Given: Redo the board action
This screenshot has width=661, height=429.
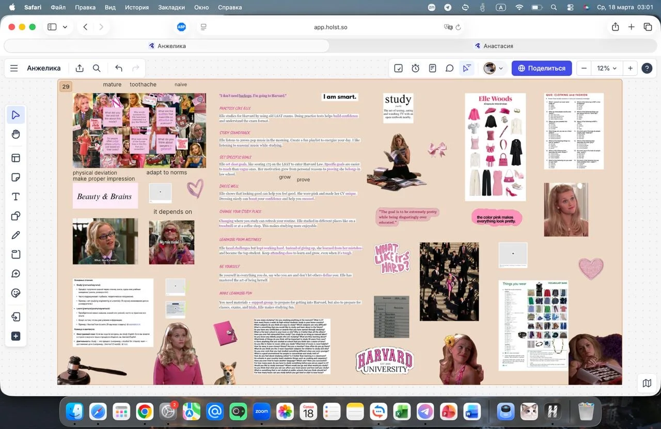Looking at the screenshot, I should (x=136, y=68).
